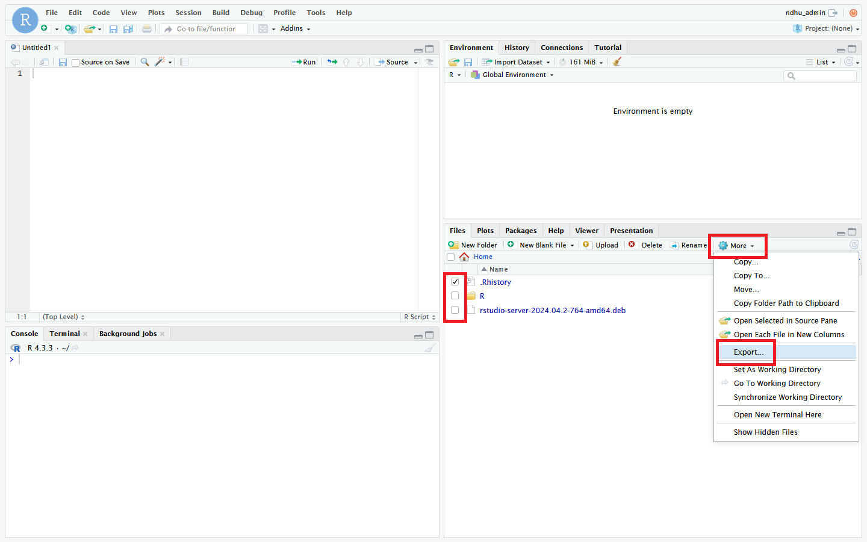867x542 pixels.
Task: Open the Addins dropdown menu
Action: 295,28
